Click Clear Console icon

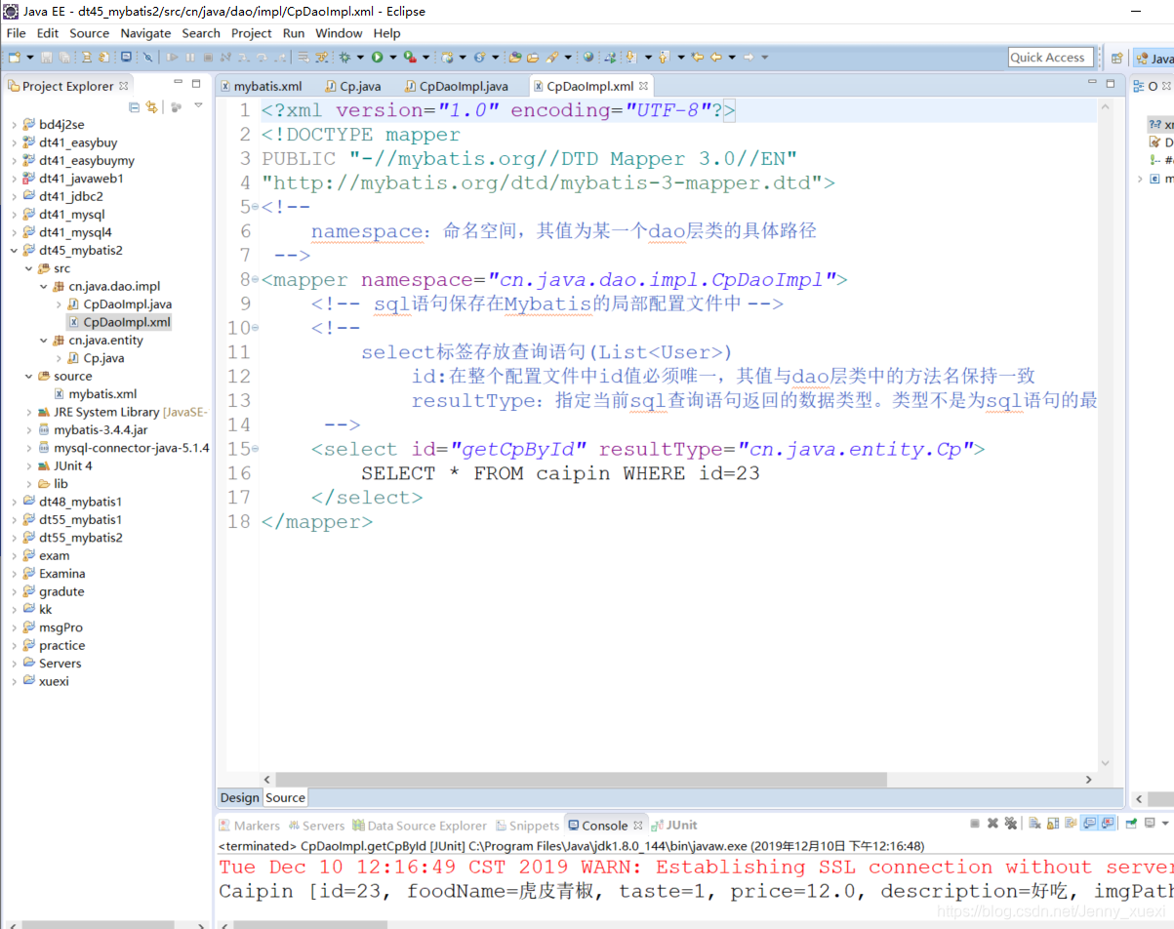pyautogui.click(x=1034, y=825)
